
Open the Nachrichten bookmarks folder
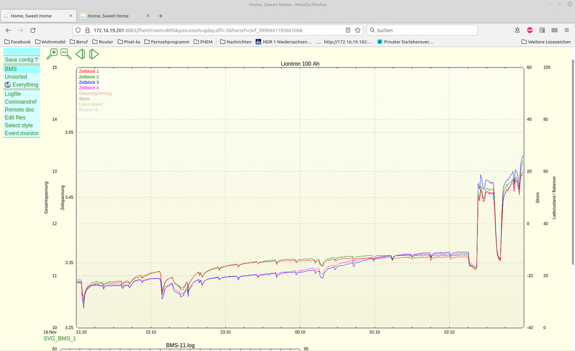tap(236, 42)
